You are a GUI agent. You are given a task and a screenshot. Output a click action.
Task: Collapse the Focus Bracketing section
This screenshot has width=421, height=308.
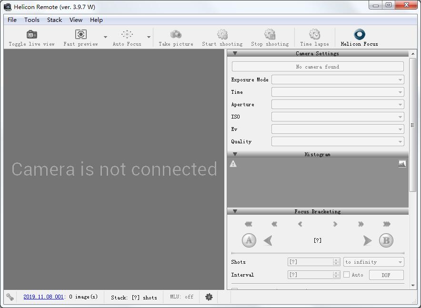tap(235, 211)
